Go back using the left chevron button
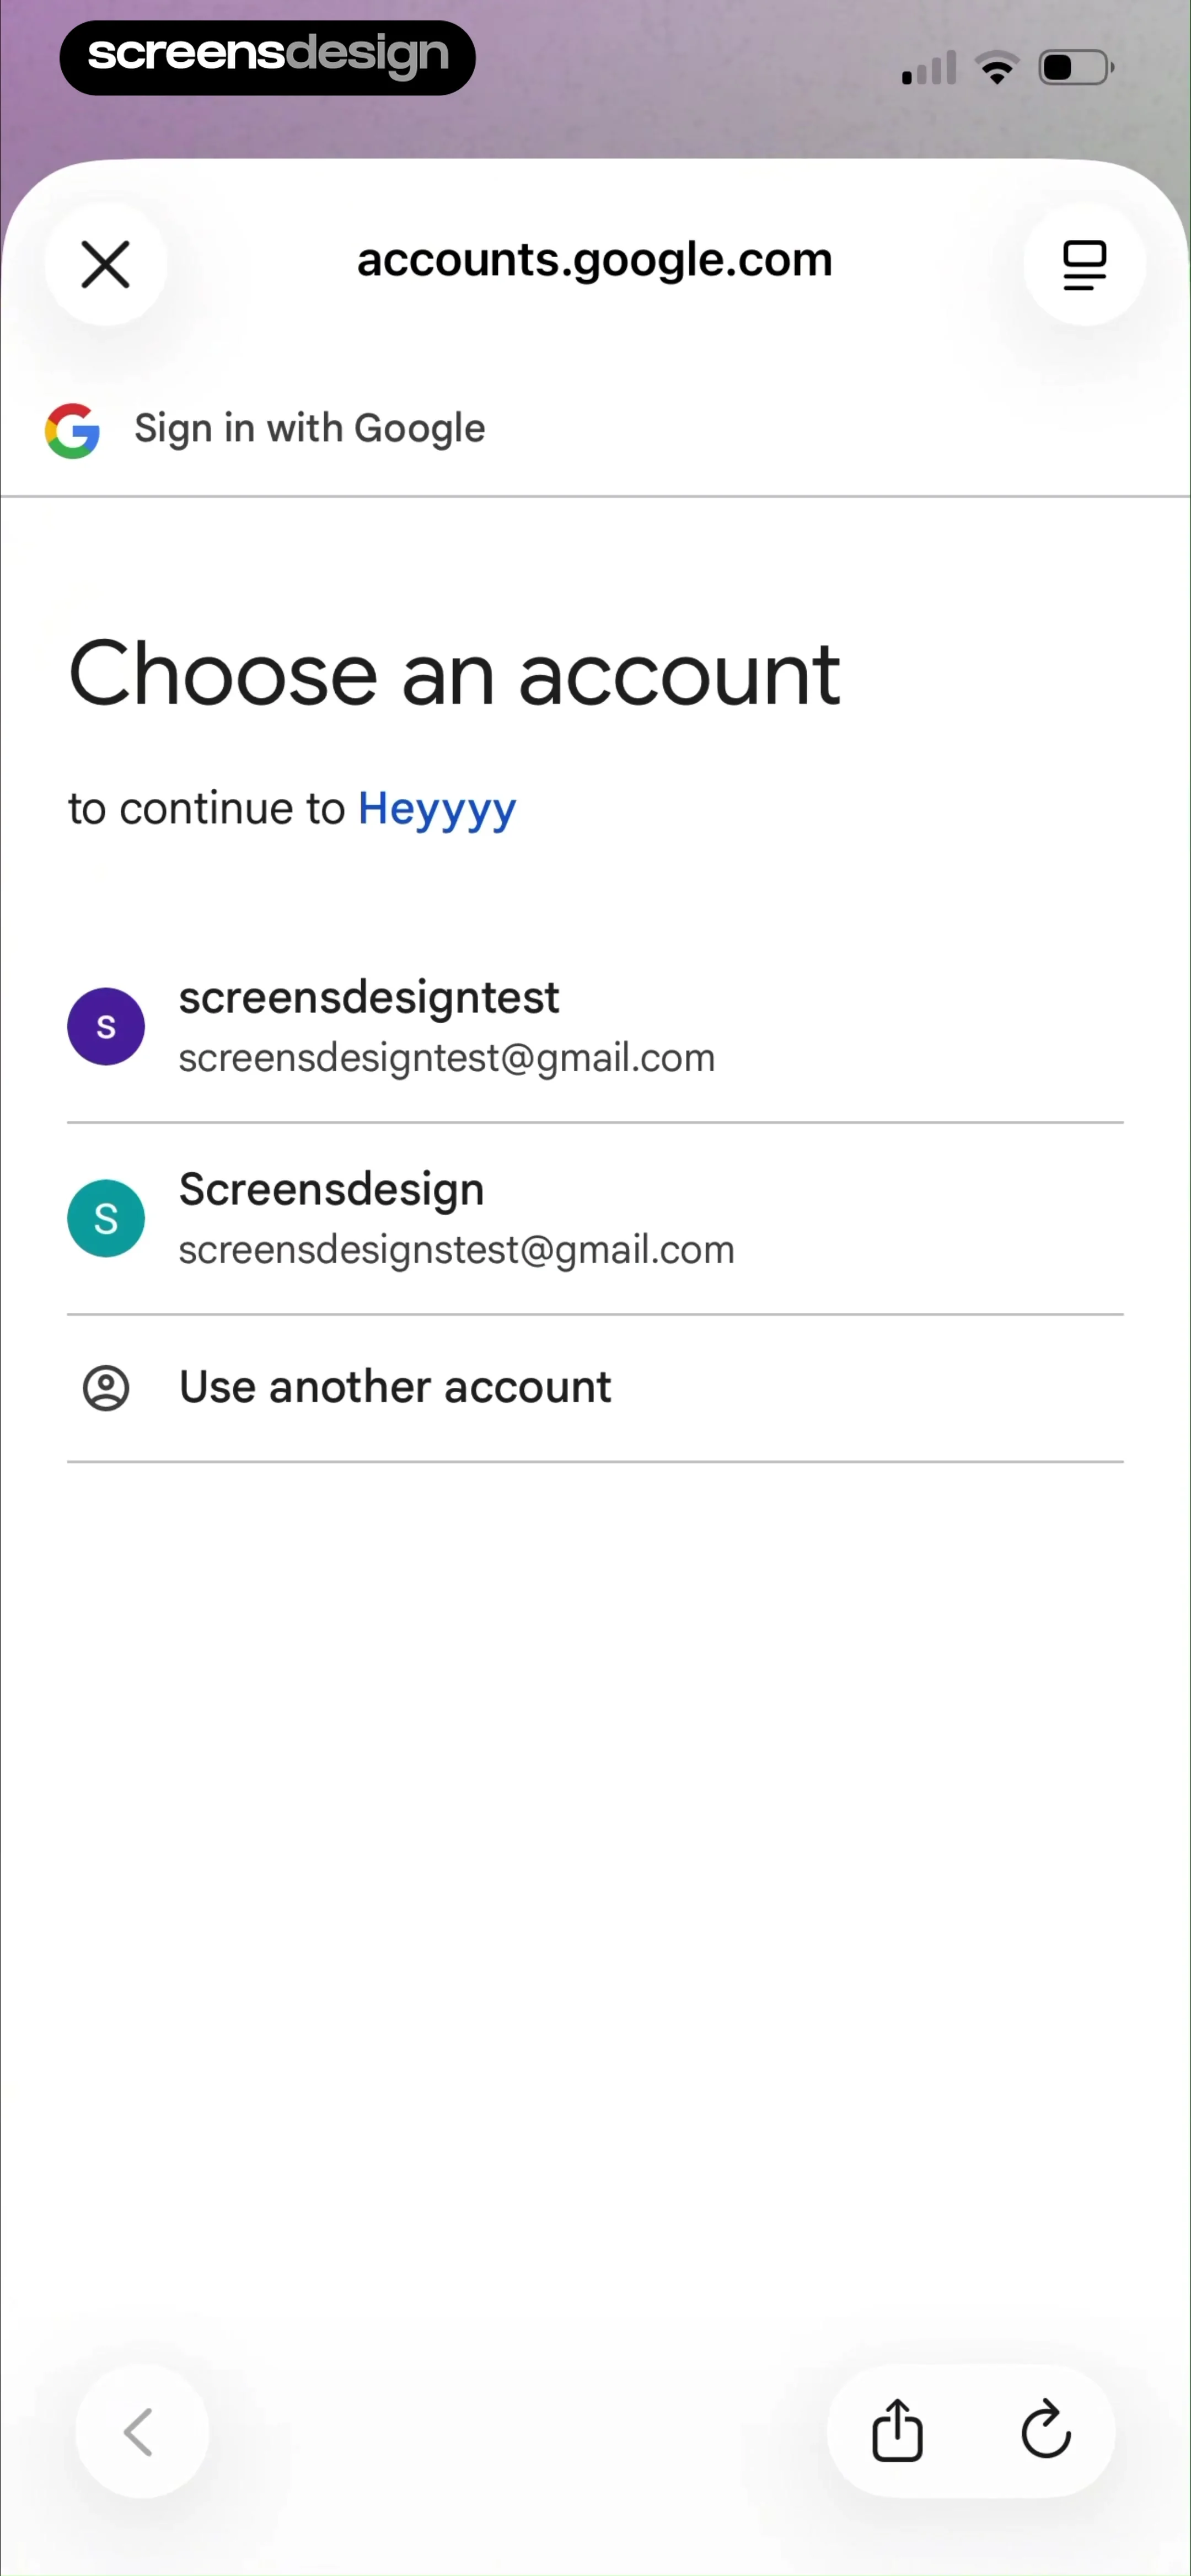Image resolution: width=1191 pixels, height=2576 pixels. click(x=142, y=2431)
